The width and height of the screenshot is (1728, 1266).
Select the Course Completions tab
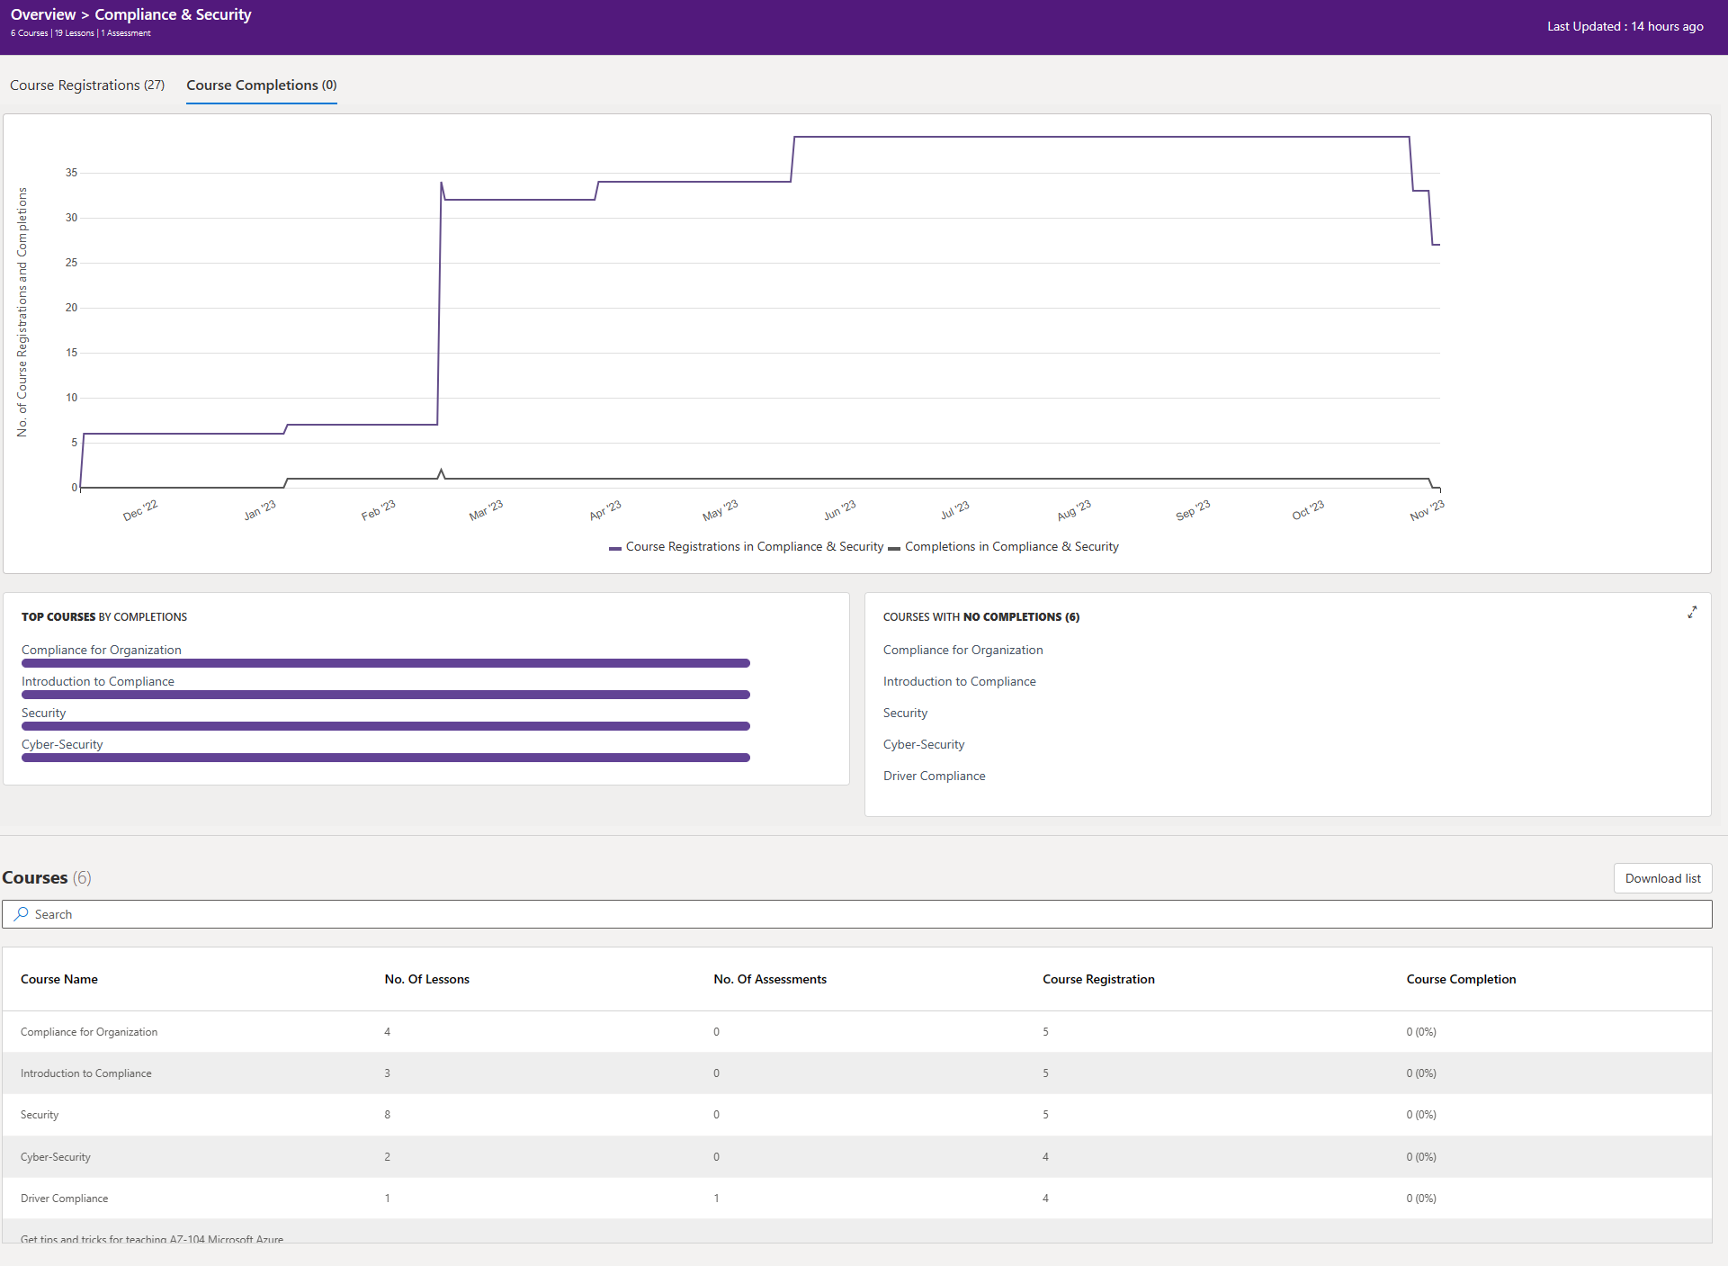tap(262, 85)
